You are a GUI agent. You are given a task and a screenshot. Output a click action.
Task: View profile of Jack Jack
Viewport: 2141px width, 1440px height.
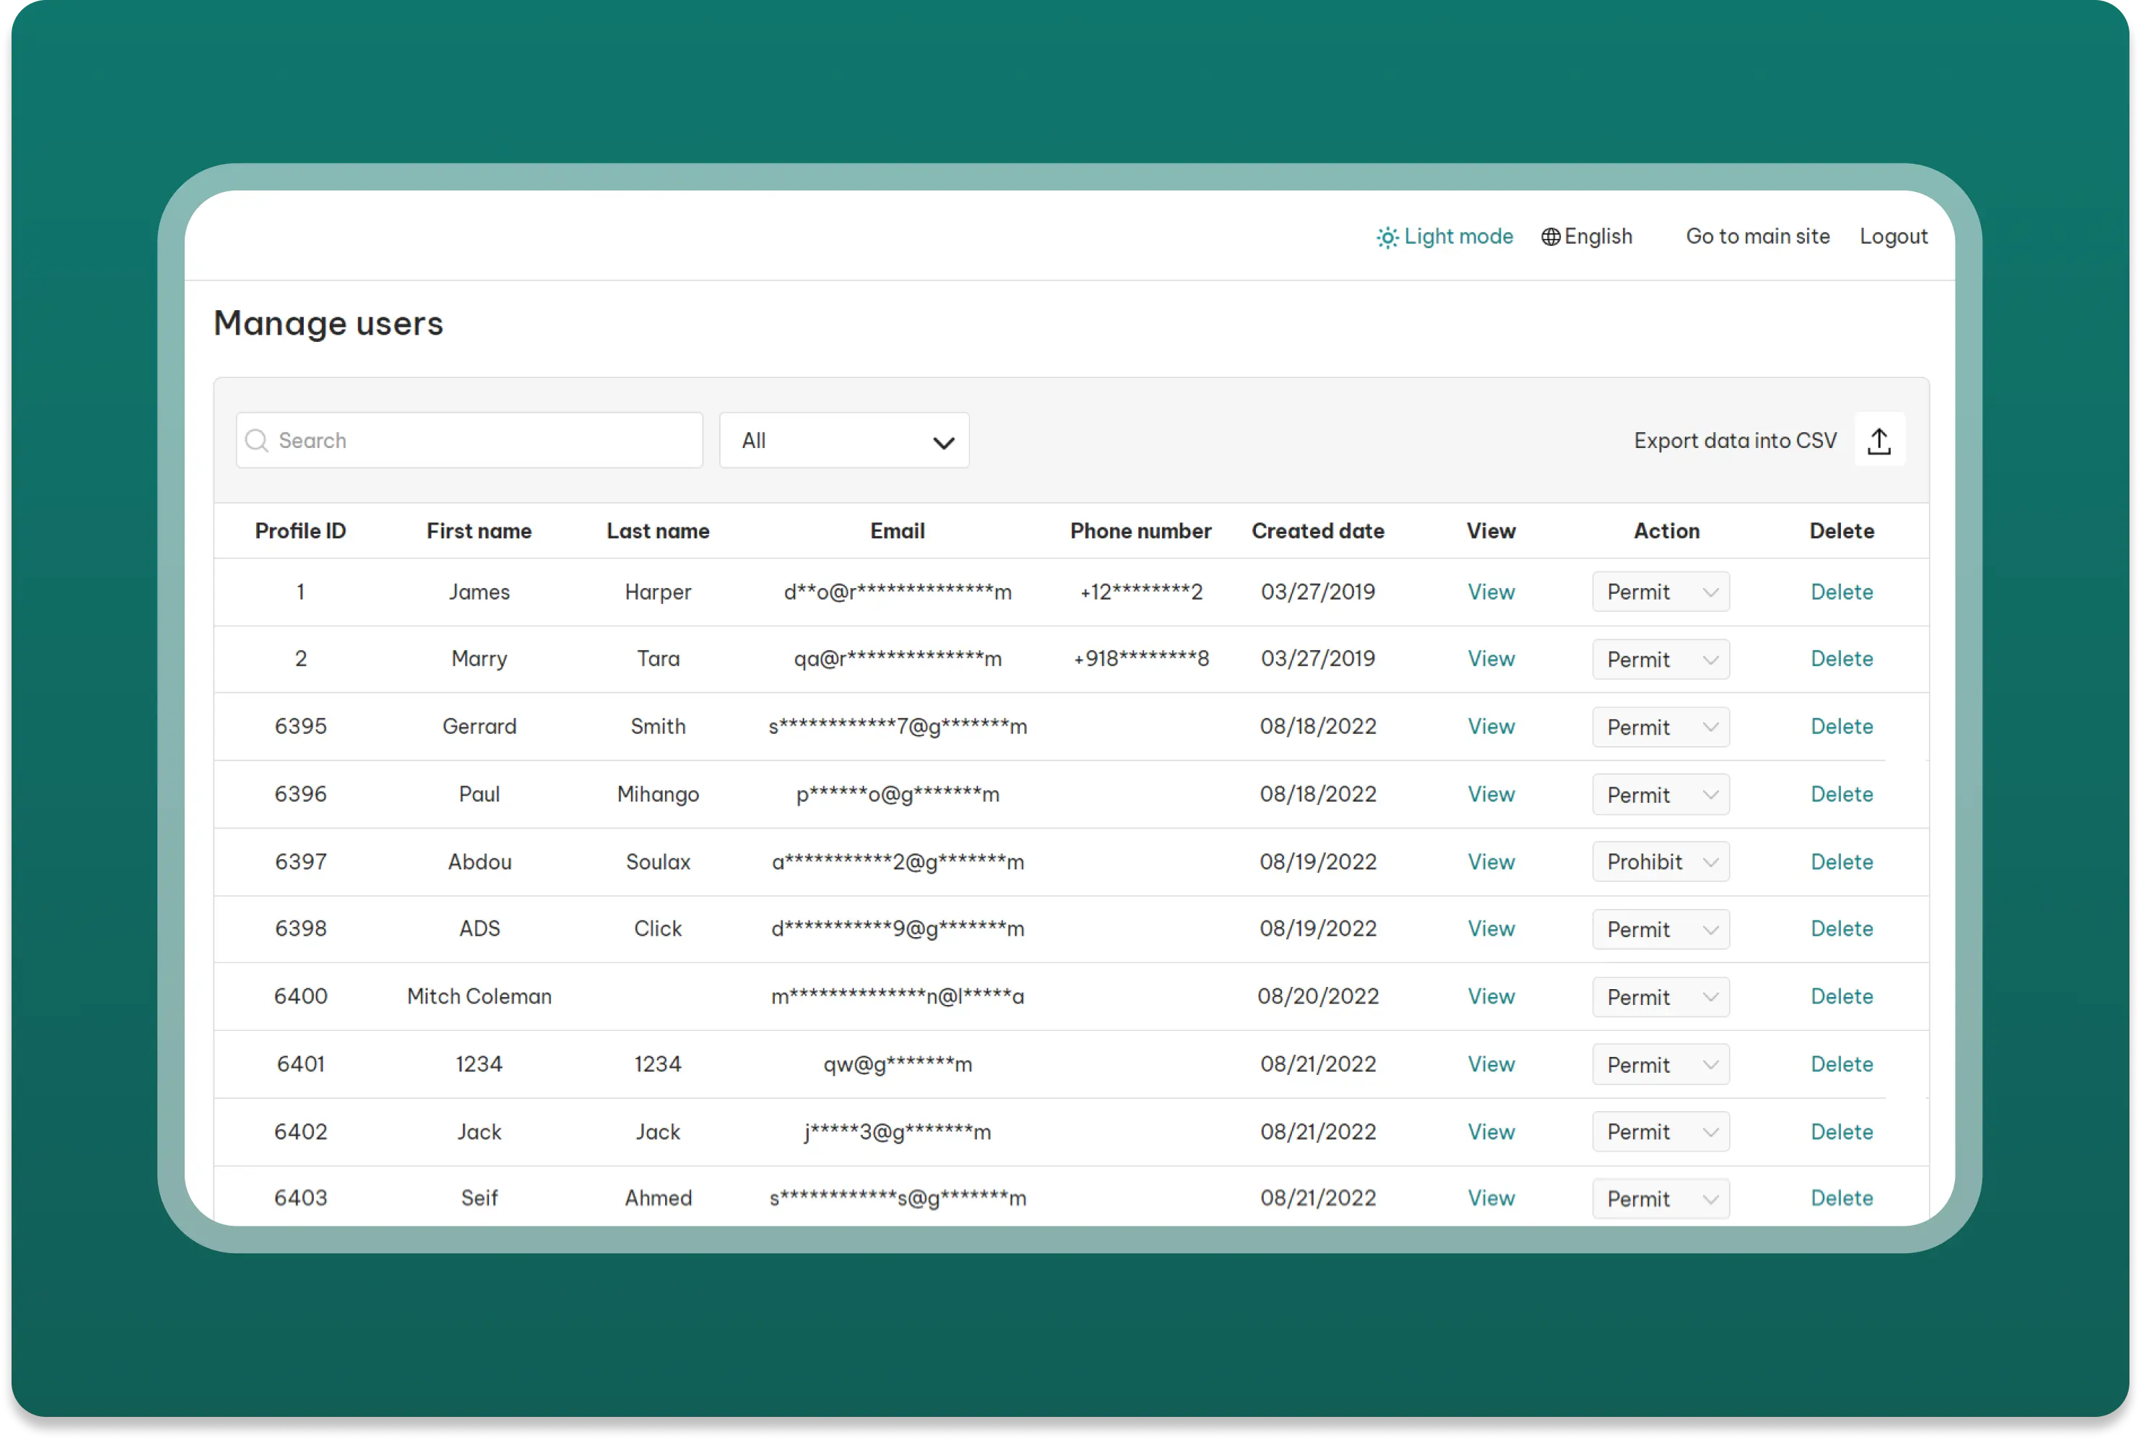coord(1490,1131)
